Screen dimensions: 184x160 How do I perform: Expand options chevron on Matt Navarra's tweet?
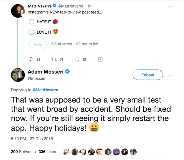(x=170, y=6)
